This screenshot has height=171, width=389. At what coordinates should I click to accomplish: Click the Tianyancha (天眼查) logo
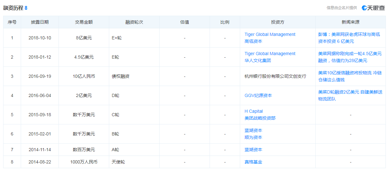(373, 8)
